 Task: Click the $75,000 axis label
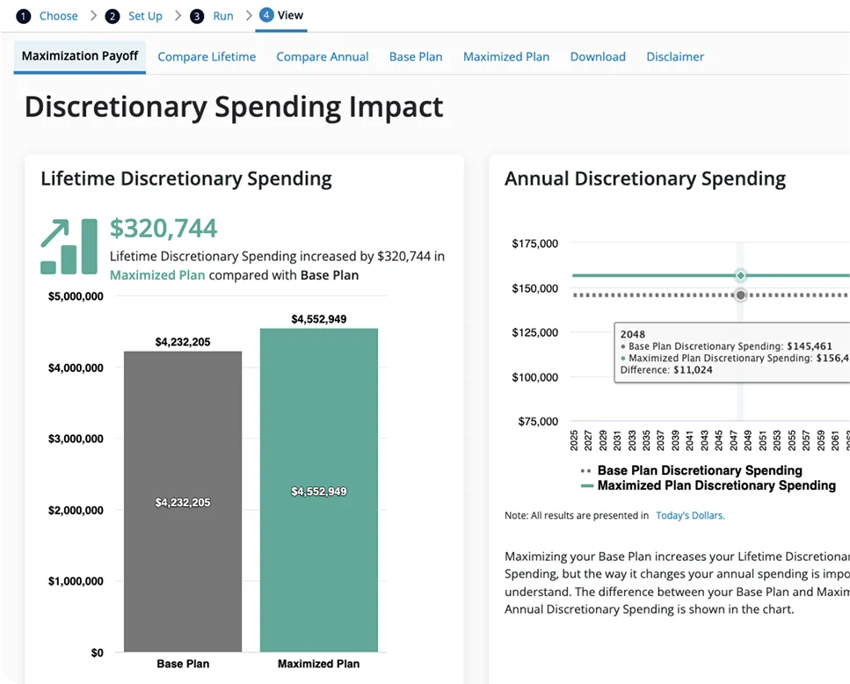[538, 422]
